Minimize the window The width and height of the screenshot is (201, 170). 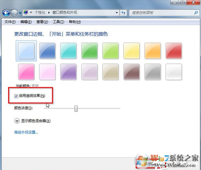175,2
